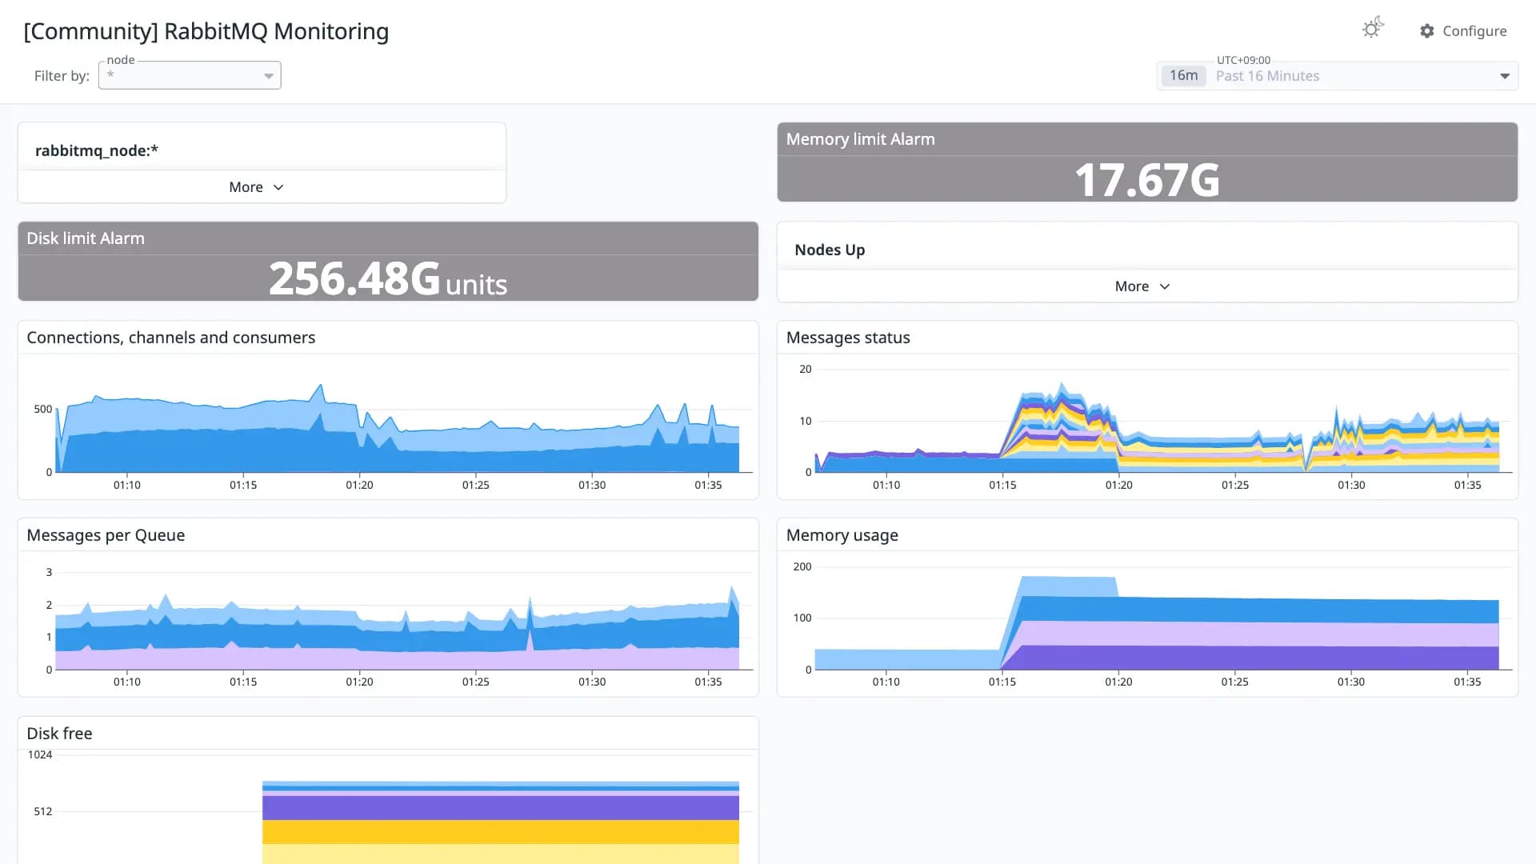
Task: Select the purple band in Disk free chart
Action: (x=501, y=807)
